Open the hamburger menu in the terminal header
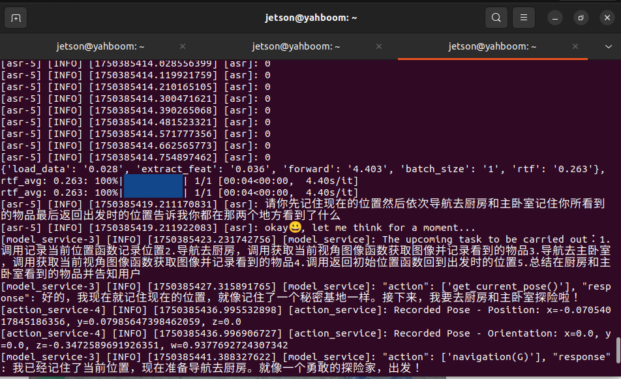The image size is (621, 379). click(524, 18)
